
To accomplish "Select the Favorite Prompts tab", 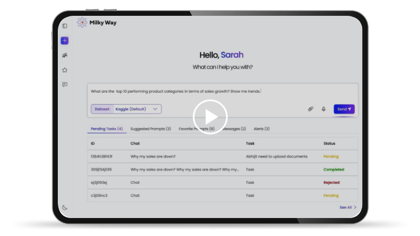I will click(x=196, y=129).
